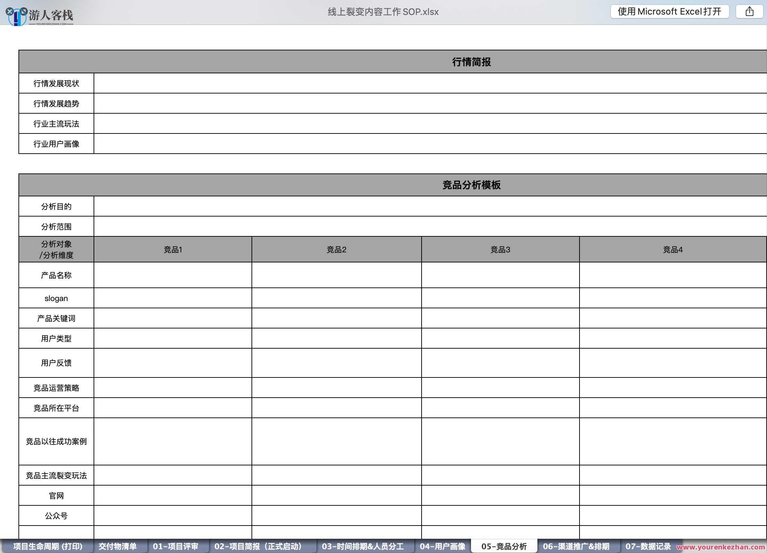
Task: Switch to the 03-时间排期&人员分工 tab
Action: point(362,546)
